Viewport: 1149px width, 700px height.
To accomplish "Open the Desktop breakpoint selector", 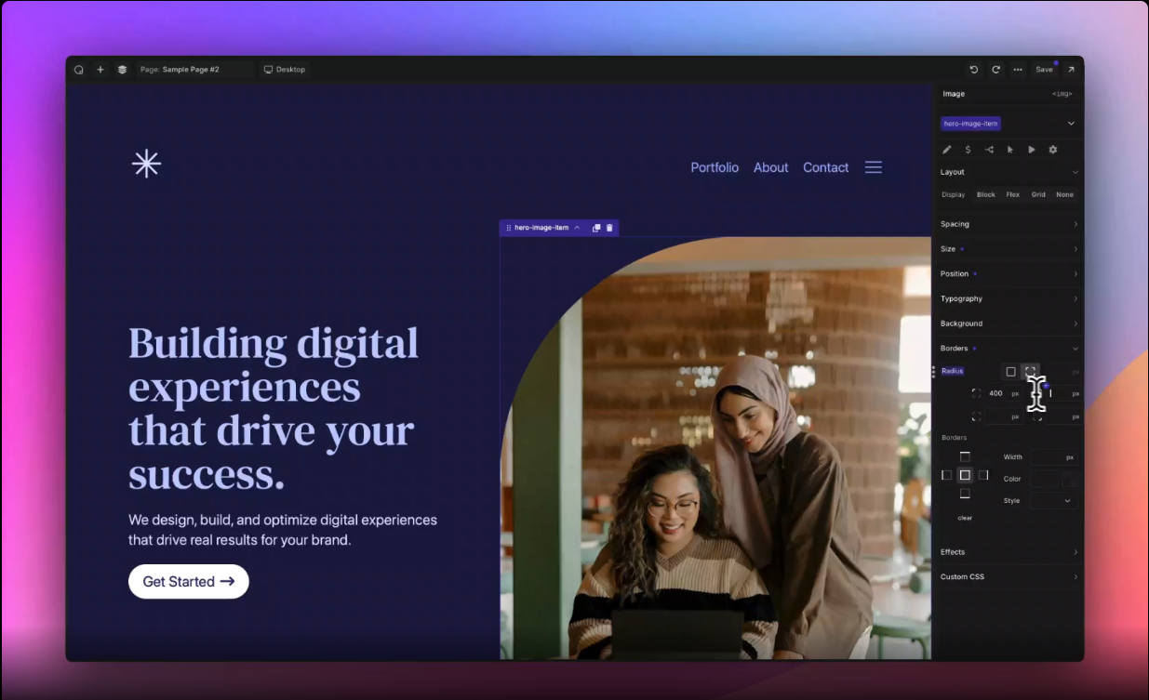I will tap(284, 70).
